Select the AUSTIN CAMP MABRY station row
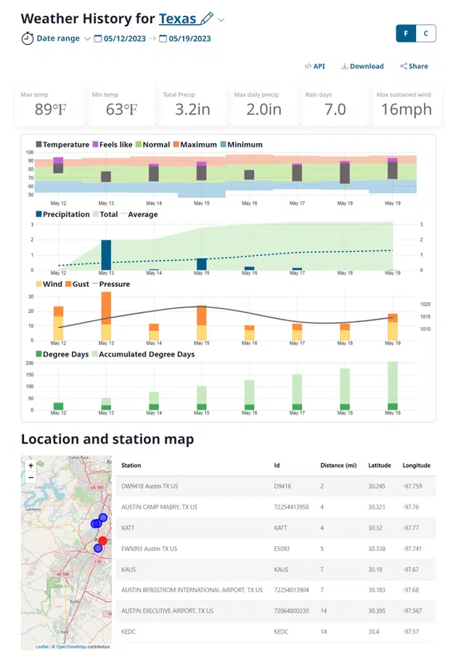 click(x=159, y=507)
